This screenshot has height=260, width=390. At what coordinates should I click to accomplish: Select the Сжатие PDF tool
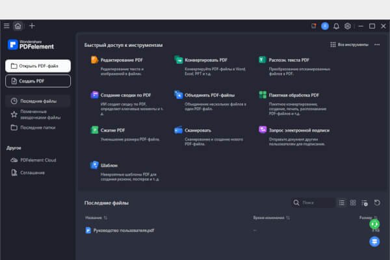pos(107,130)
